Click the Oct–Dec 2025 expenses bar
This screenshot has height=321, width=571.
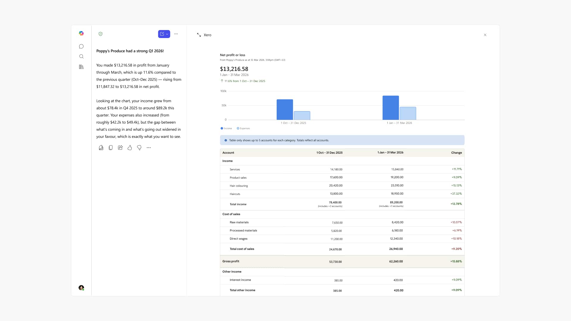[x=302, y=116]
